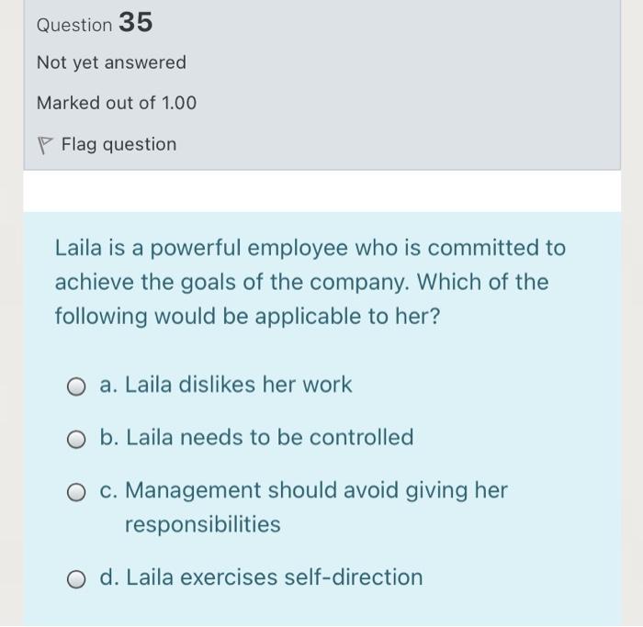Click the large question number 35
The height and width of the screenshot is (627, 643).
[135, 23]
